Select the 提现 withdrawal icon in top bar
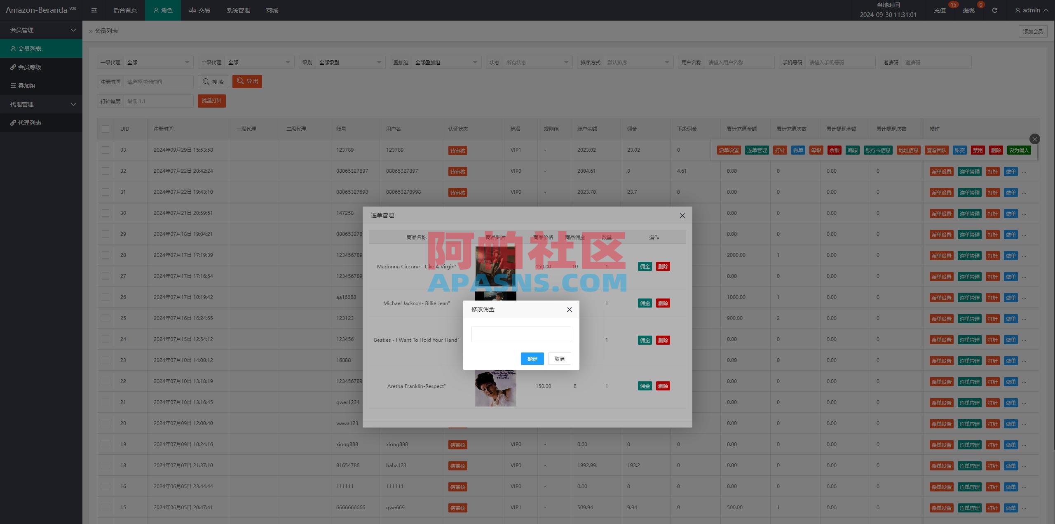 point(968,10)
